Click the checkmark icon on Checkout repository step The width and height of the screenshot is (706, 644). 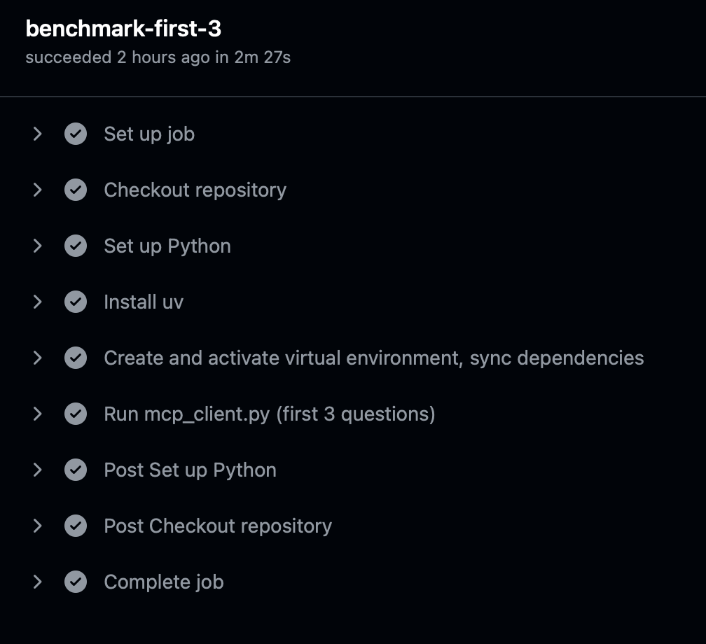pyautogui.click(x=75, y=190)
